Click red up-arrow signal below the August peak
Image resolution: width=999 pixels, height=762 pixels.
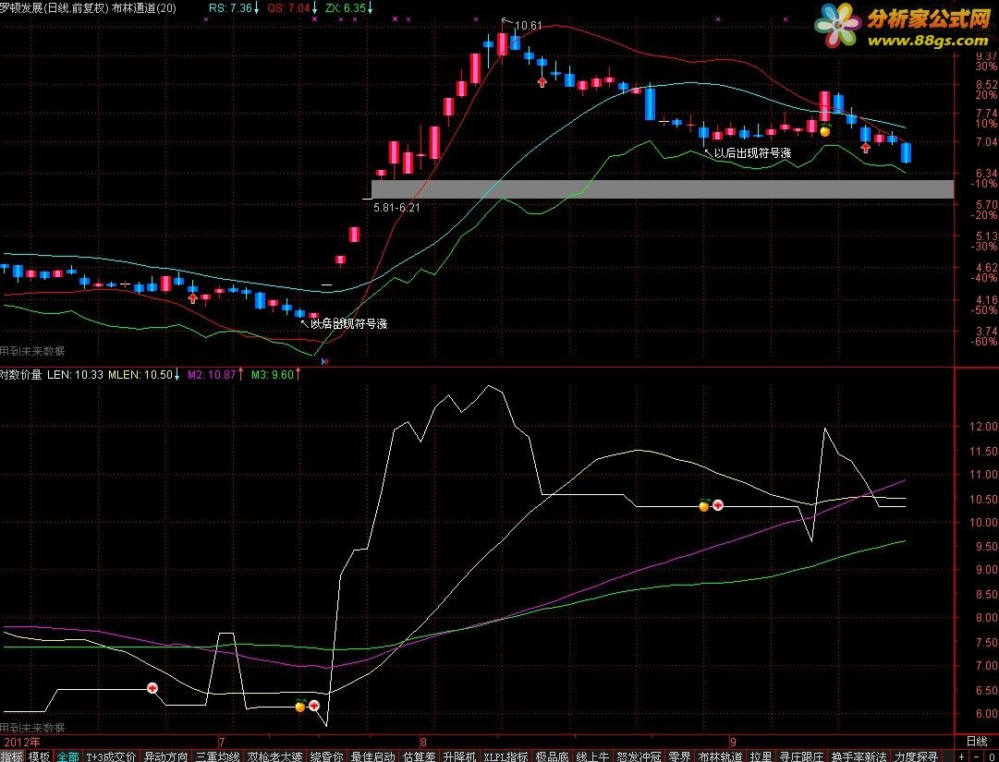tap(542, 82)
